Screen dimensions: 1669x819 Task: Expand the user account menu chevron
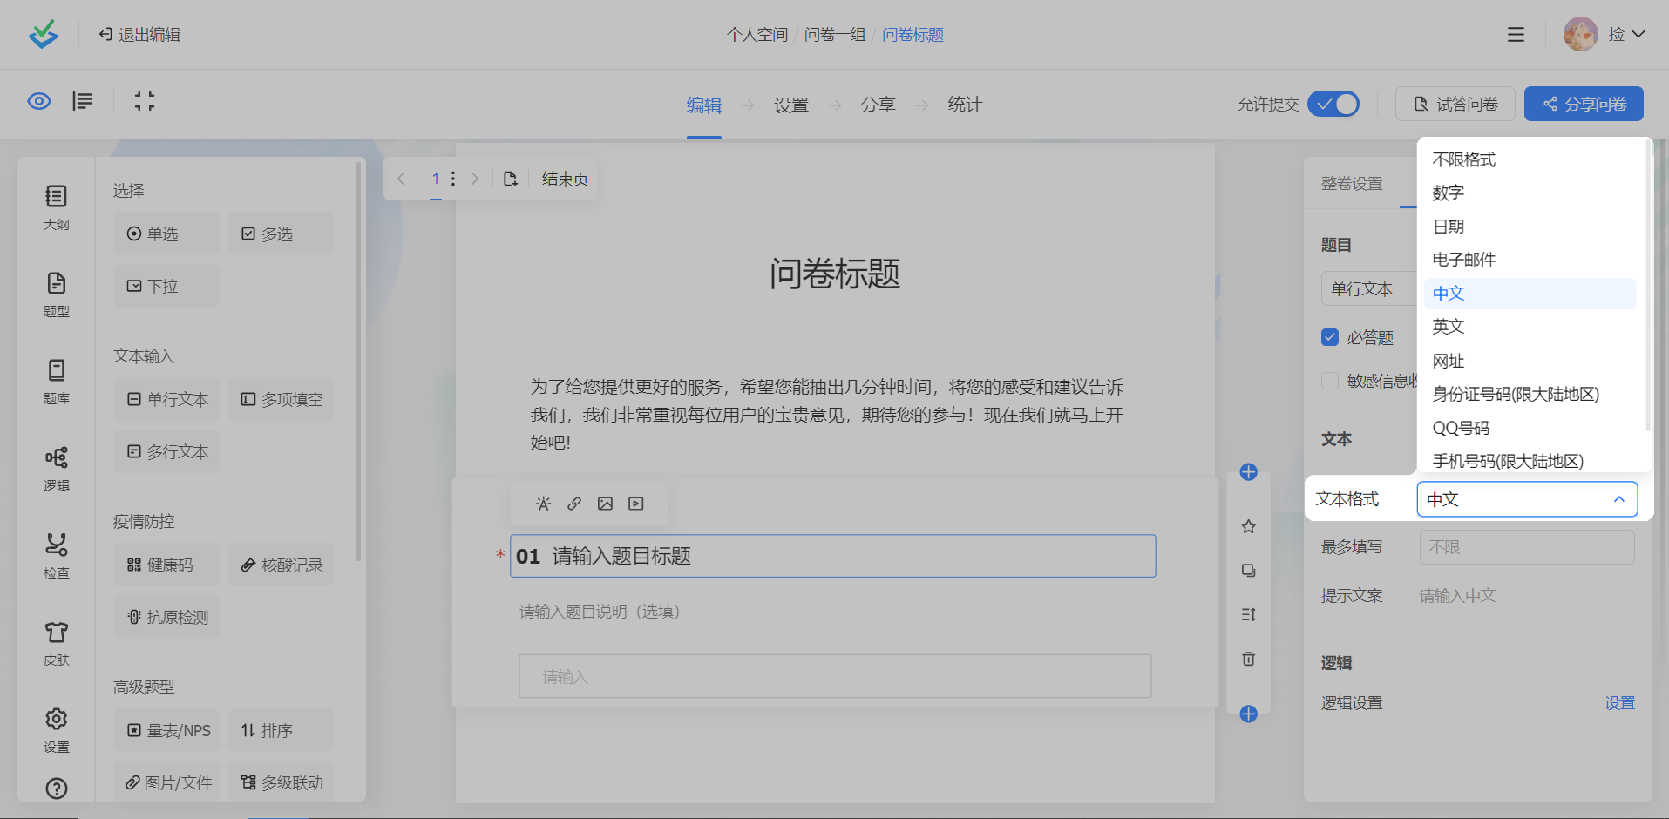(x=1638, y=35)
